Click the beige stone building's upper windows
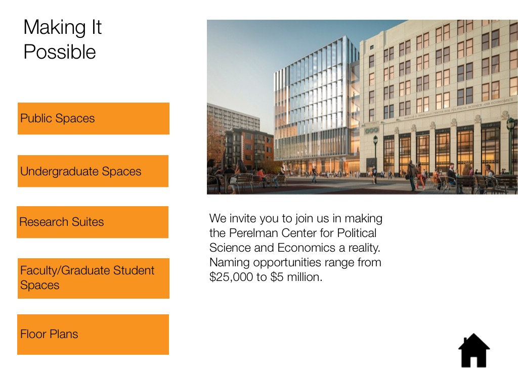The image size is (518, 378). (x=435, y=61)
